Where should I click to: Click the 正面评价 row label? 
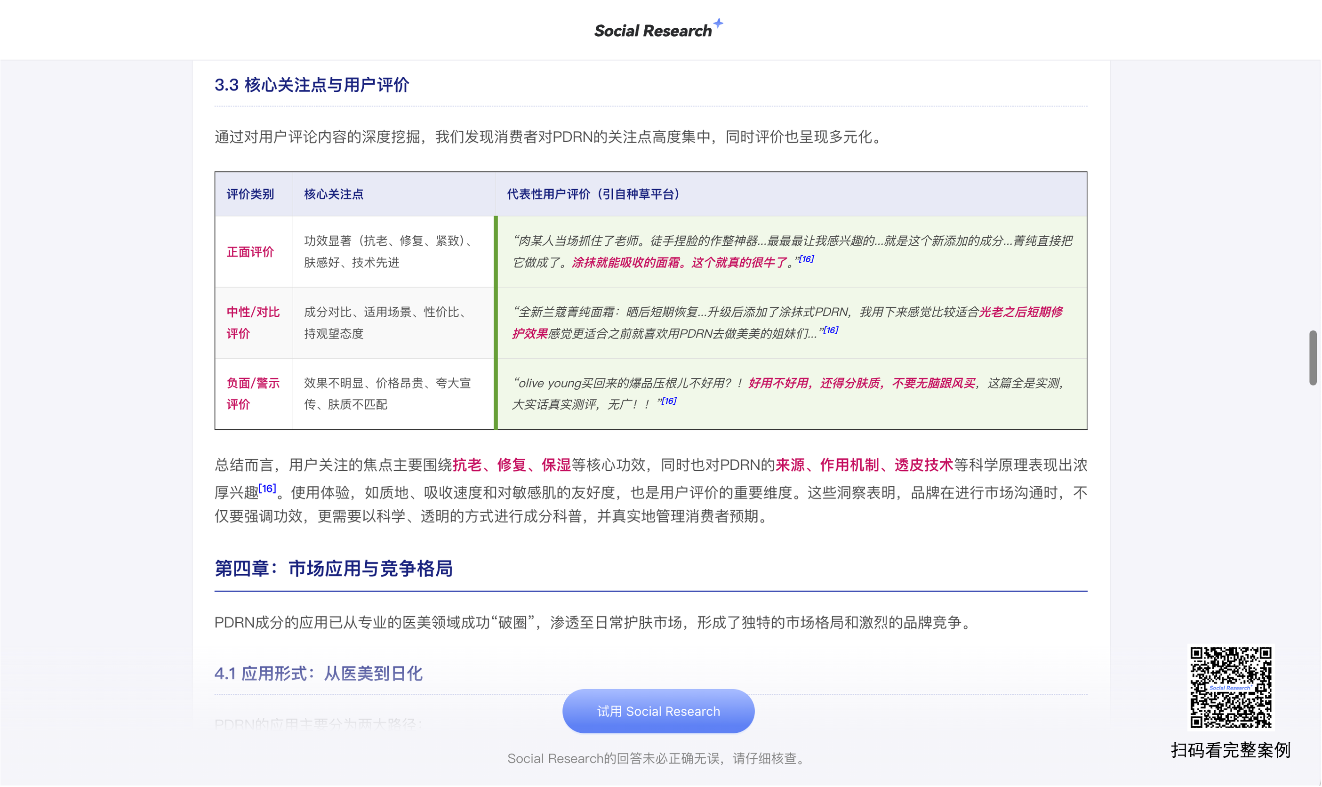coord(250,252)
